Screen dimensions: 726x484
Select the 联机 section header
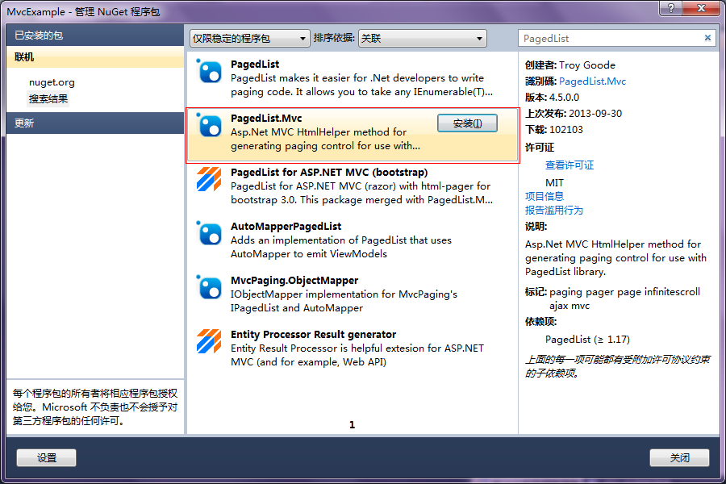pos(95,57)
